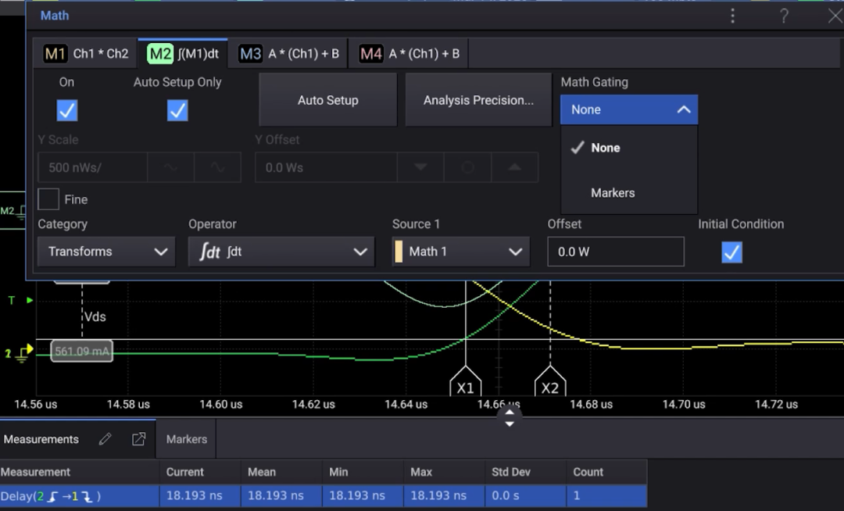Click the Current column header

200,472
